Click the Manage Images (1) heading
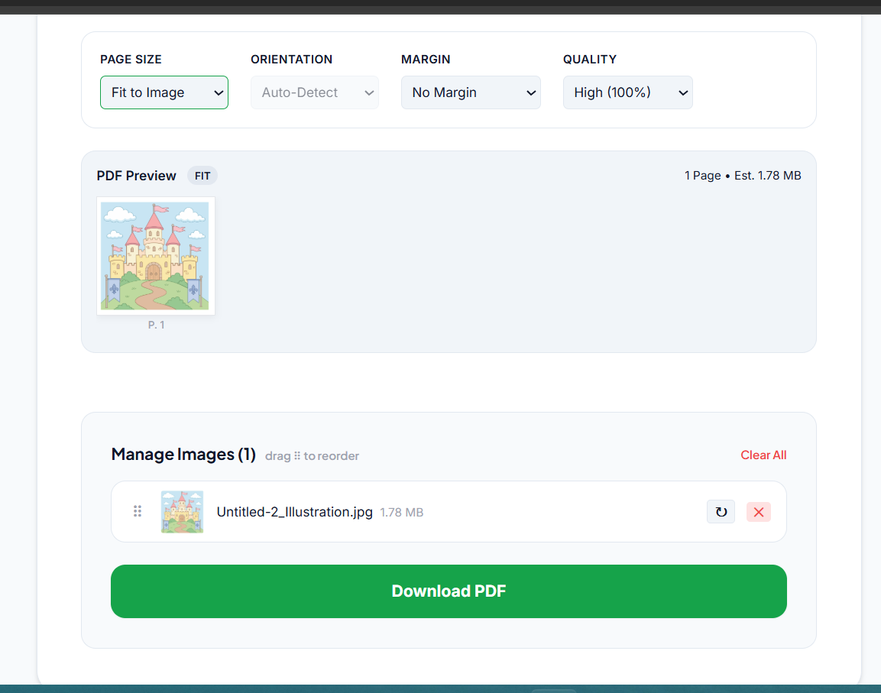 pos(183,454)
